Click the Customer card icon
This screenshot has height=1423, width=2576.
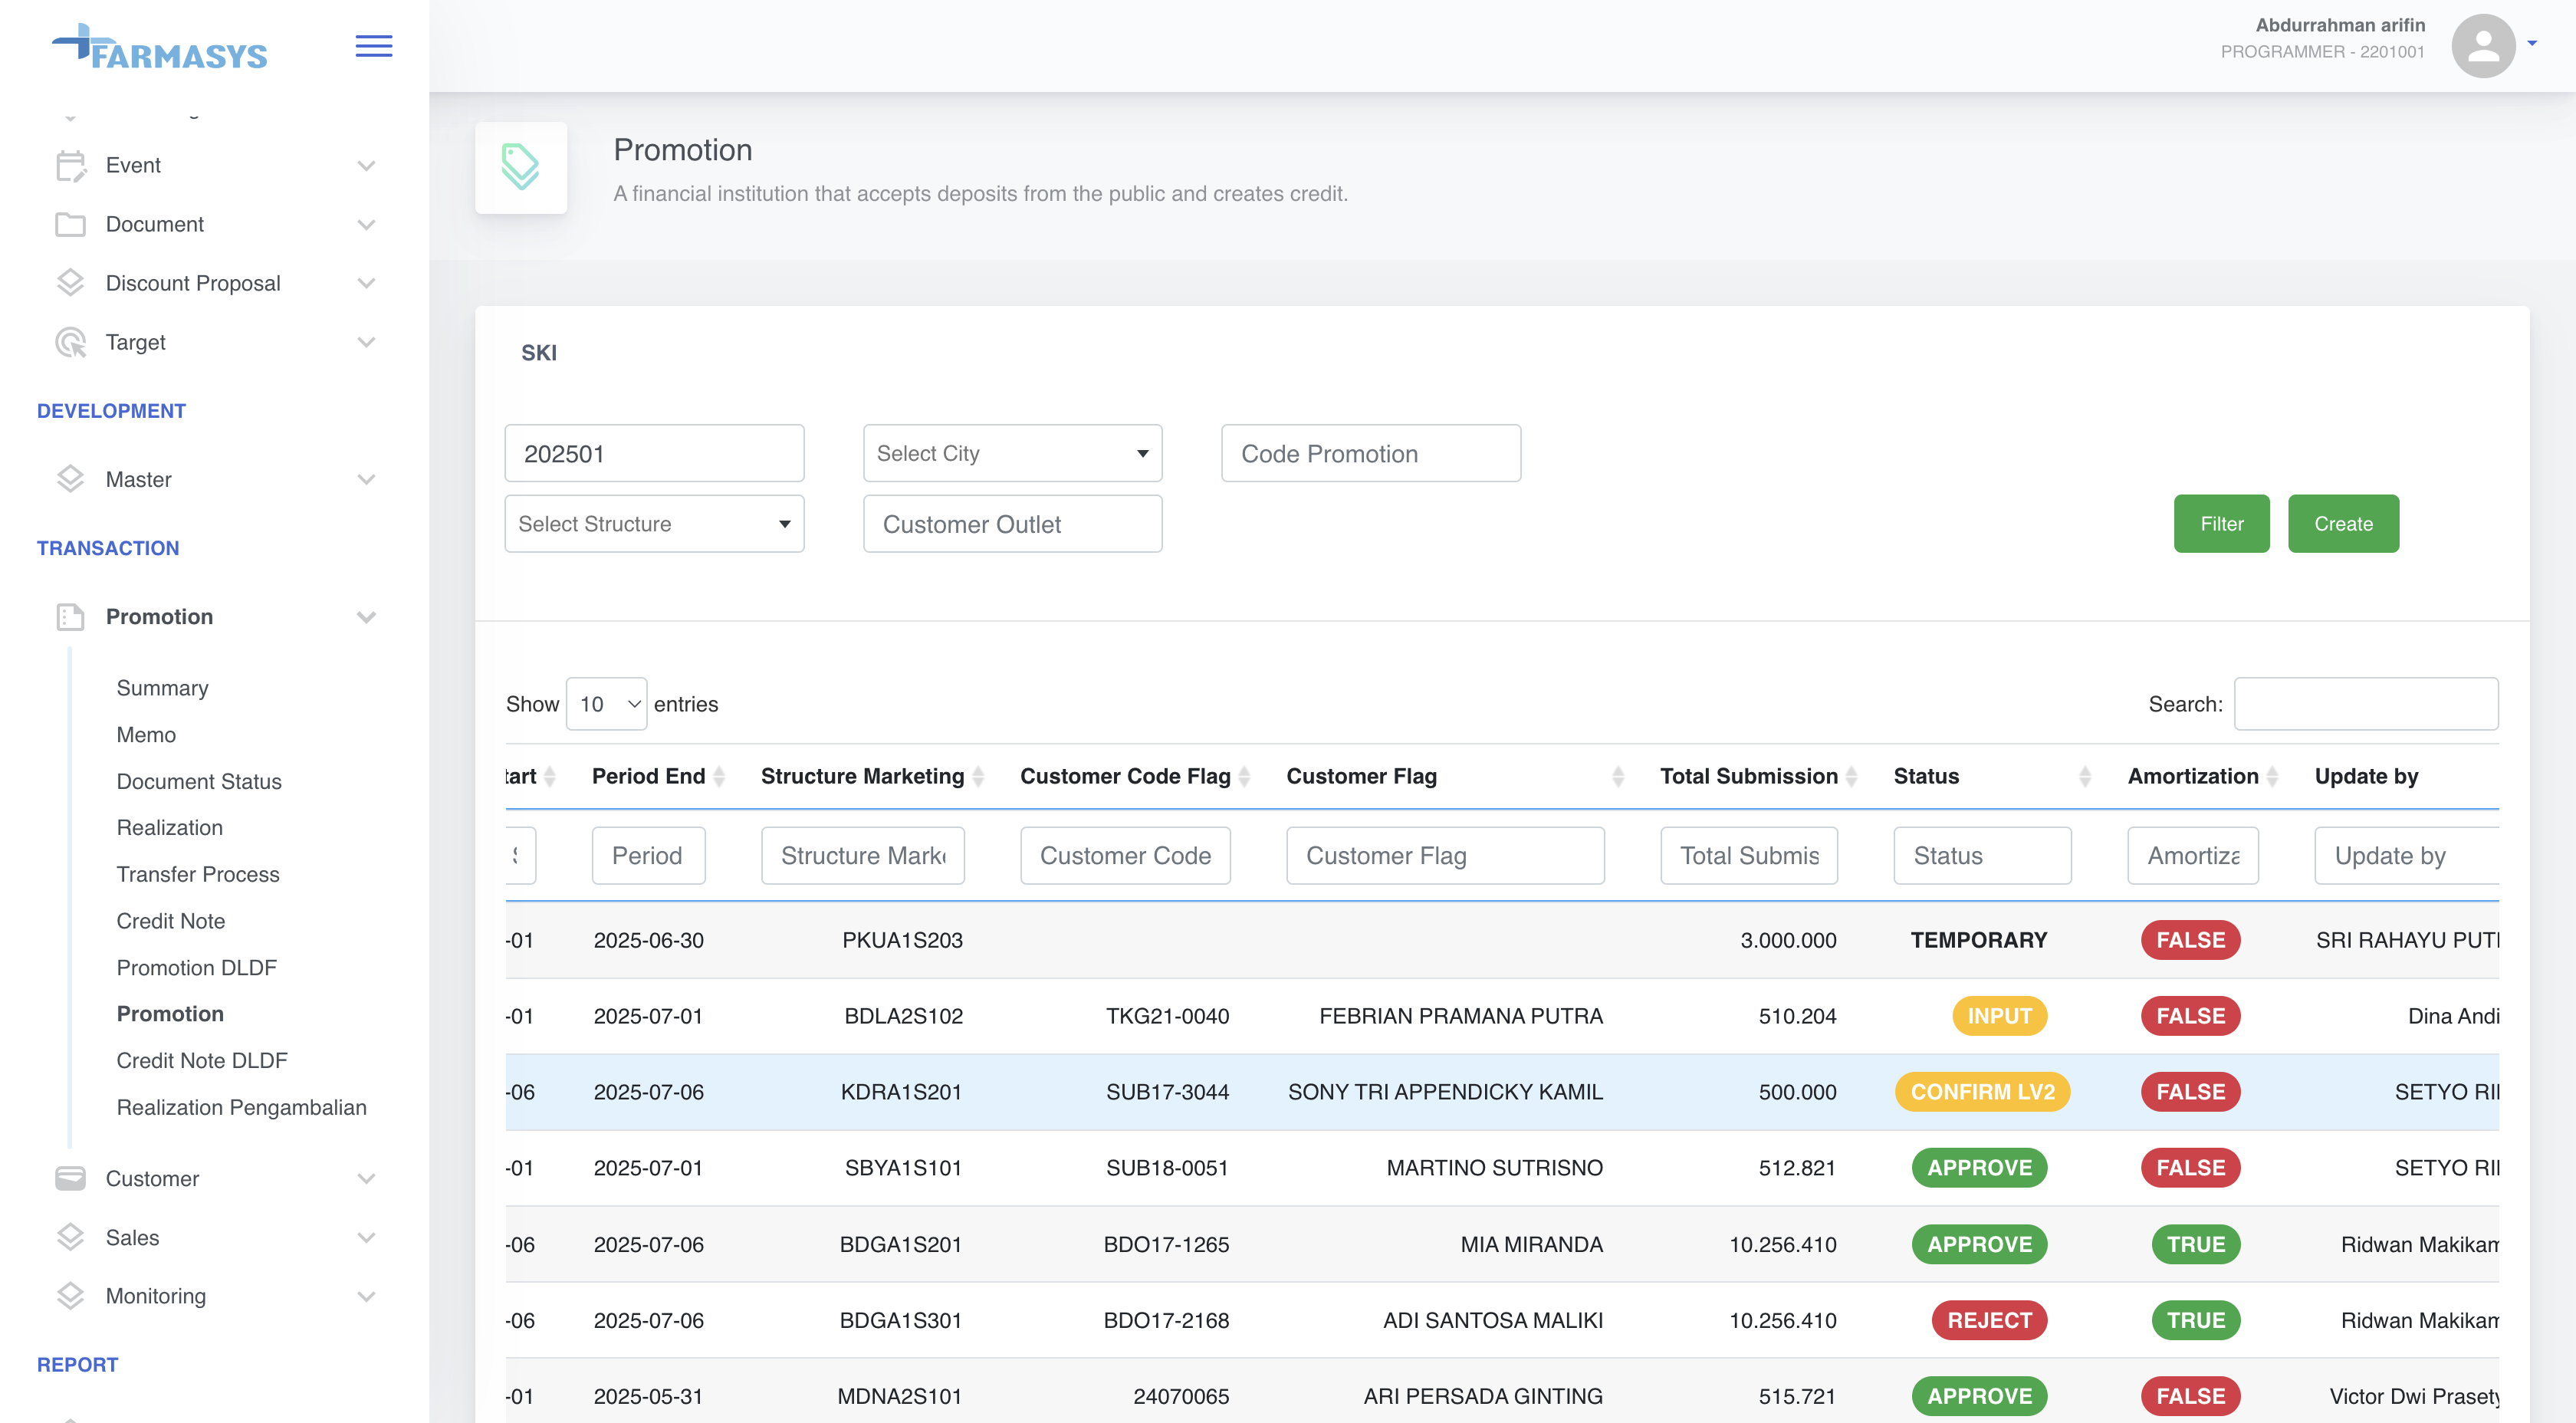[70, 1178]
